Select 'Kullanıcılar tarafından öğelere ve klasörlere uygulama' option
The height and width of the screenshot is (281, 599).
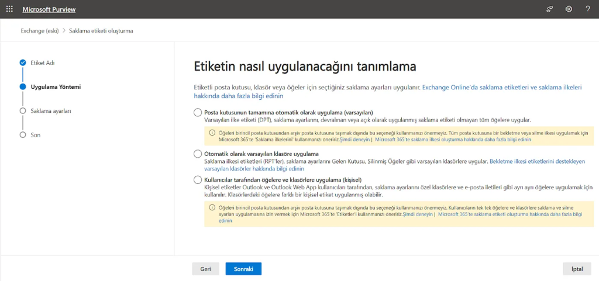click(197, 179)
